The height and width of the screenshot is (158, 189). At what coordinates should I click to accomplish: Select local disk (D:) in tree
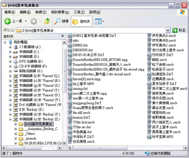pos(29,57)
